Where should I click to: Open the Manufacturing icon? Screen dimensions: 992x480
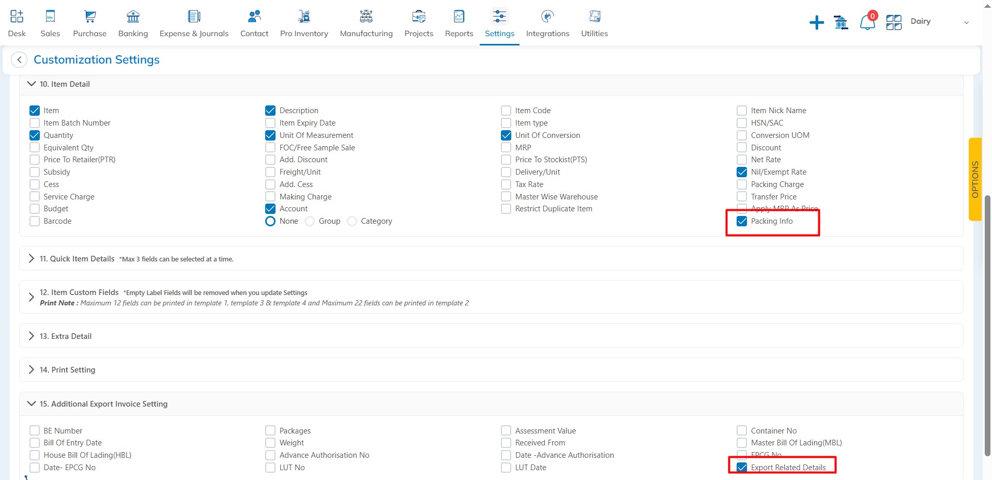tap(366, 17)
